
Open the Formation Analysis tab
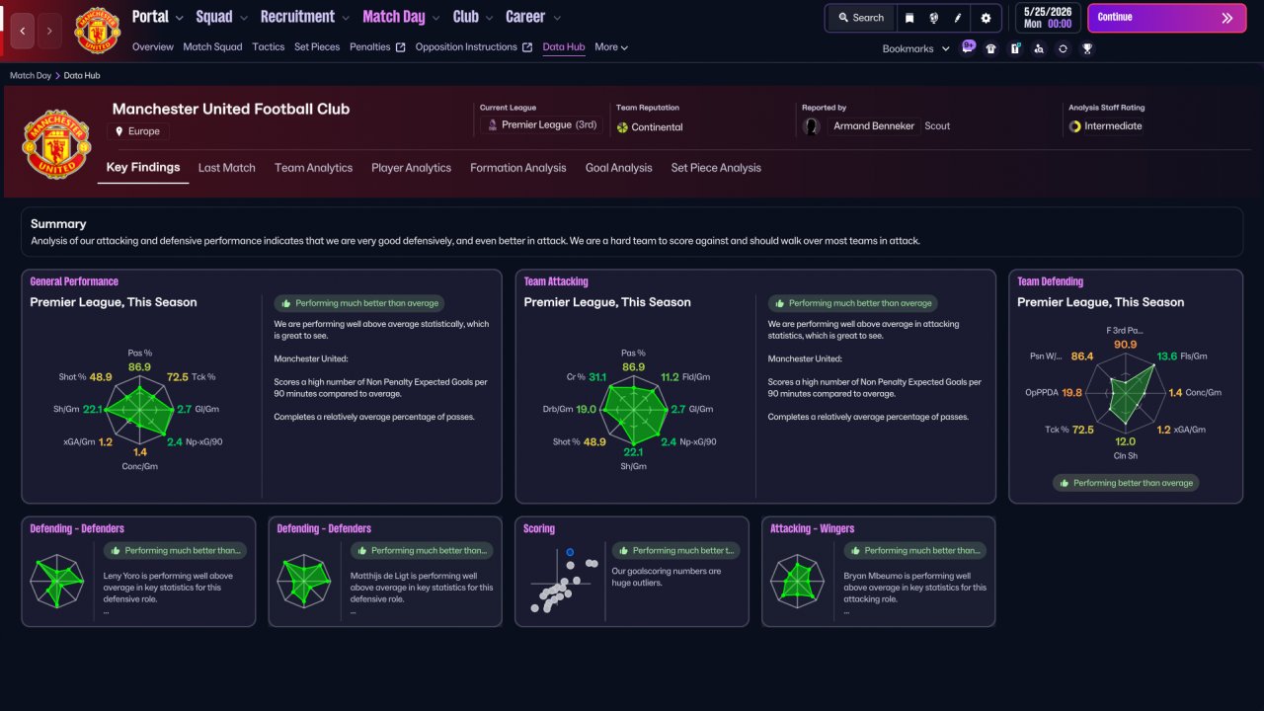(x=518, y=168)
